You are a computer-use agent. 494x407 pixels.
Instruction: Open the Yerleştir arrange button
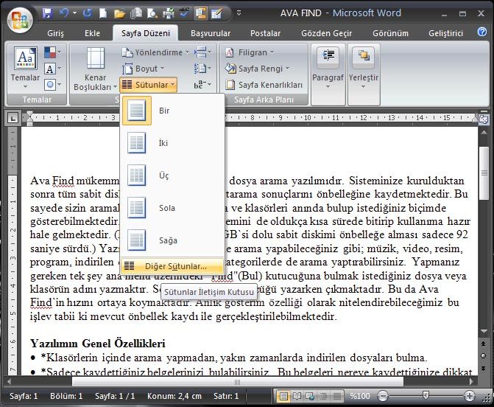tap(364, 74)
